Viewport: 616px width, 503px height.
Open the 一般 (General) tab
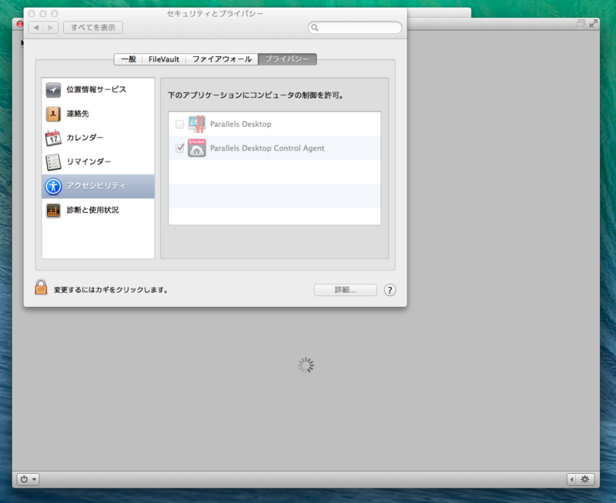128,59
